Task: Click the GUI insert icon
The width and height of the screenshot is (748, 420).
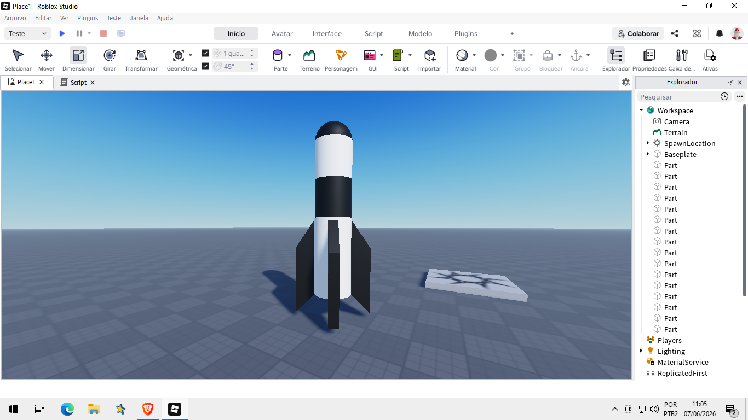Action: (x=370, y=55)
